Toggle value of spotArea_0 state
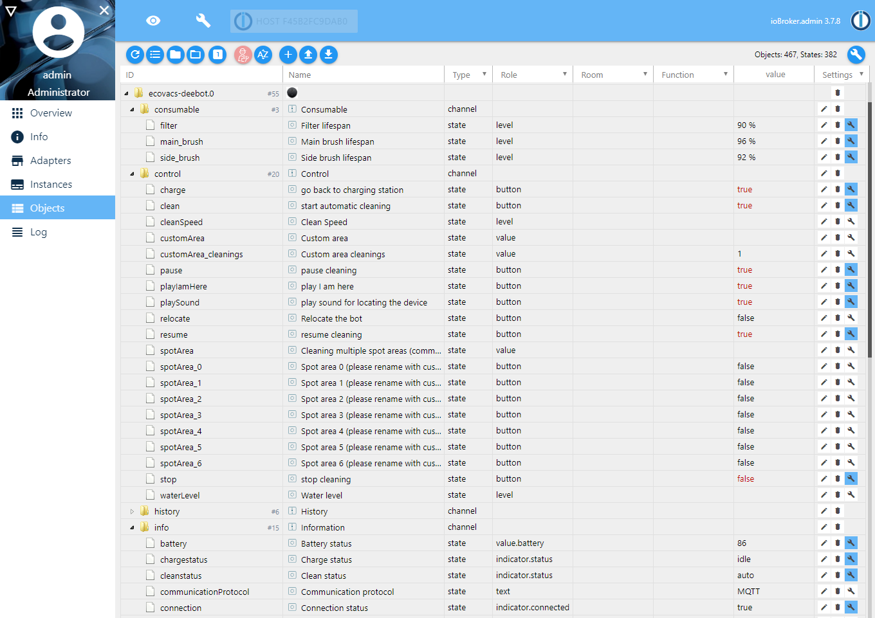 point(746,367)
